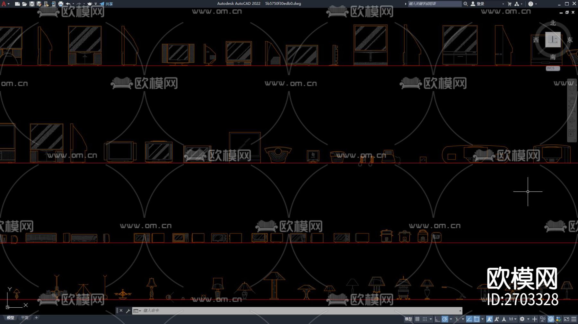The image size is (578, 324).
Task: Open the undo history dropdown arrow
Action: (73, 4)
